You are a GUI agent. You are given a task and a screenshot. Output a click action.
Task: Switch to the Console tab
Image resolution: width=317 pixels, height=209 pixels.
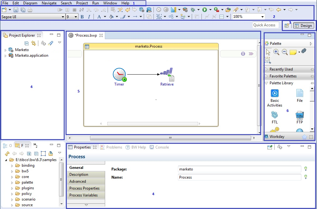[x=159, y=147]
